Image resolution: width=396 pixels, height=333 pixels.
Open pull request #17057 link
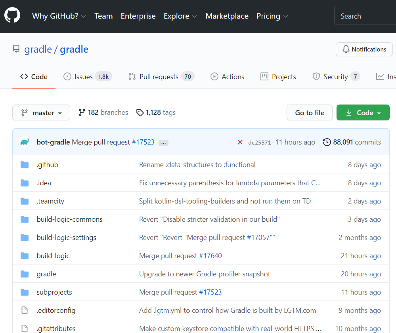pyautogui.click(x=258, y=238)
